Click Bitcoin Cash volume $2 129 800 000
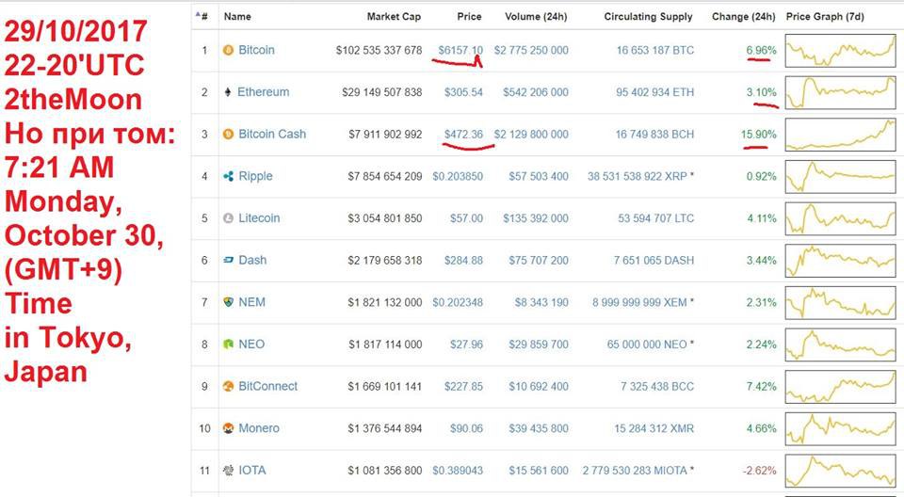 (531, 135)
